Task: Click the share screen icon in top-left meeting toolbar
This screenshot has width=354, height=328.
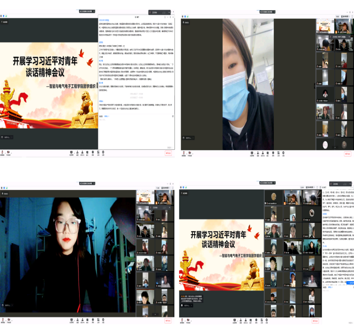Action: [70, 152]
